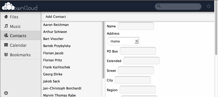Click the contact list scrollbar
Viewport: 218px width, 97px height.
point(103,50)
